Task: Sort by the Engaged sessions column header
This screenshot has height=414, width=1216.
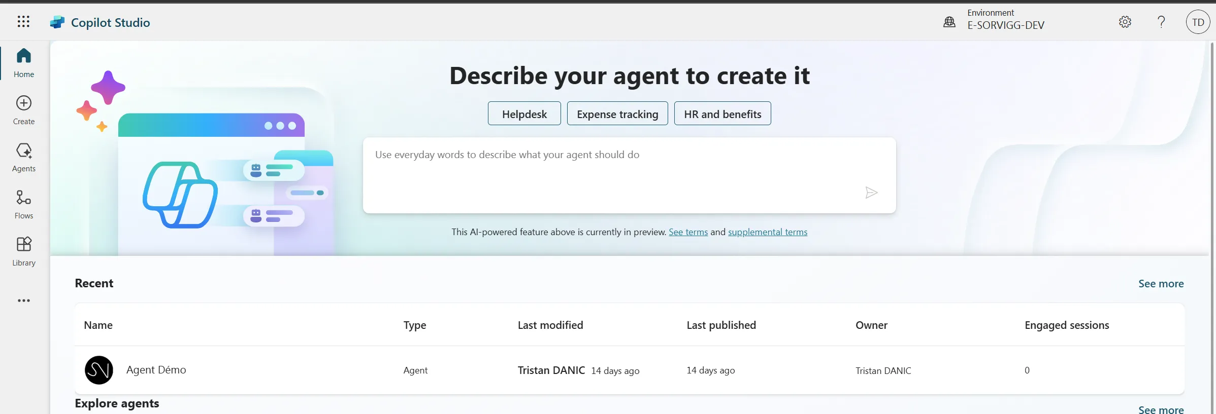Action: pos(1067,325)
